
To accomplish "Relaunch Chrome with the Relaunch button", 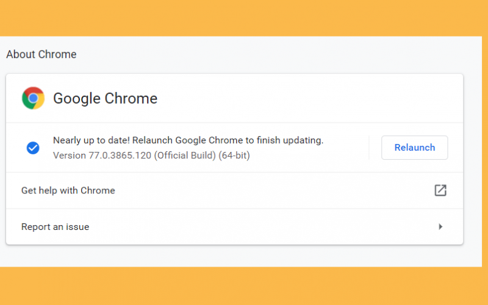I will coord(415,148).
